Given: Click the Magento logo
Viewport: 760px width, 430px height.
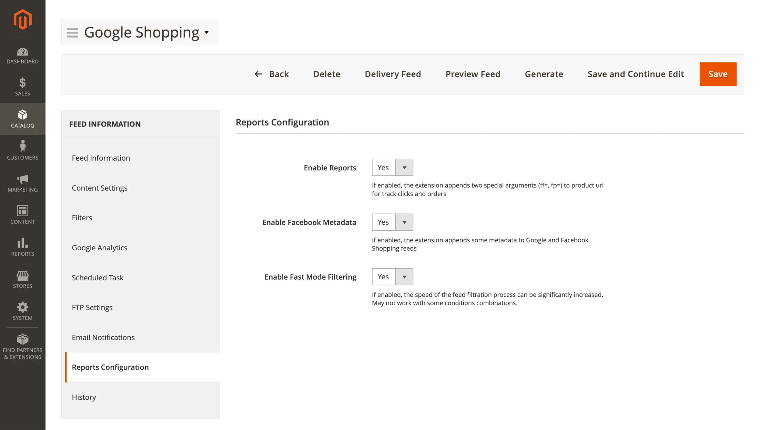Looking at the screenshot, I should click(x=22, y=20).
